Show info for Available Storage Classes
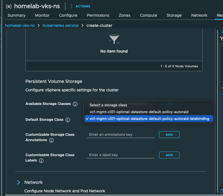Viewport: 223px width, 196px height. pos(75,104)
